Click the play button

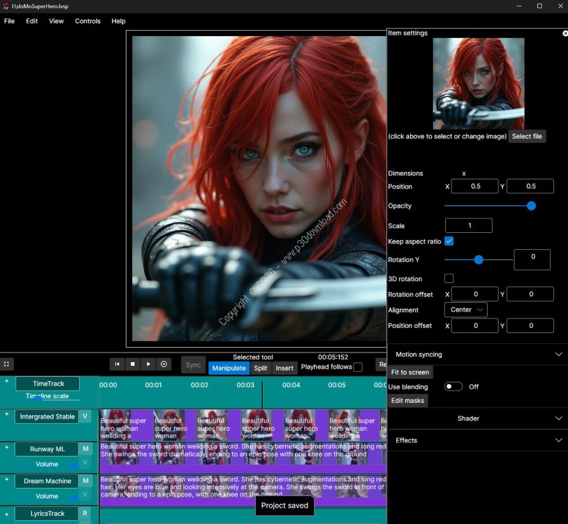pyautogui.click(x=148, y=364)
